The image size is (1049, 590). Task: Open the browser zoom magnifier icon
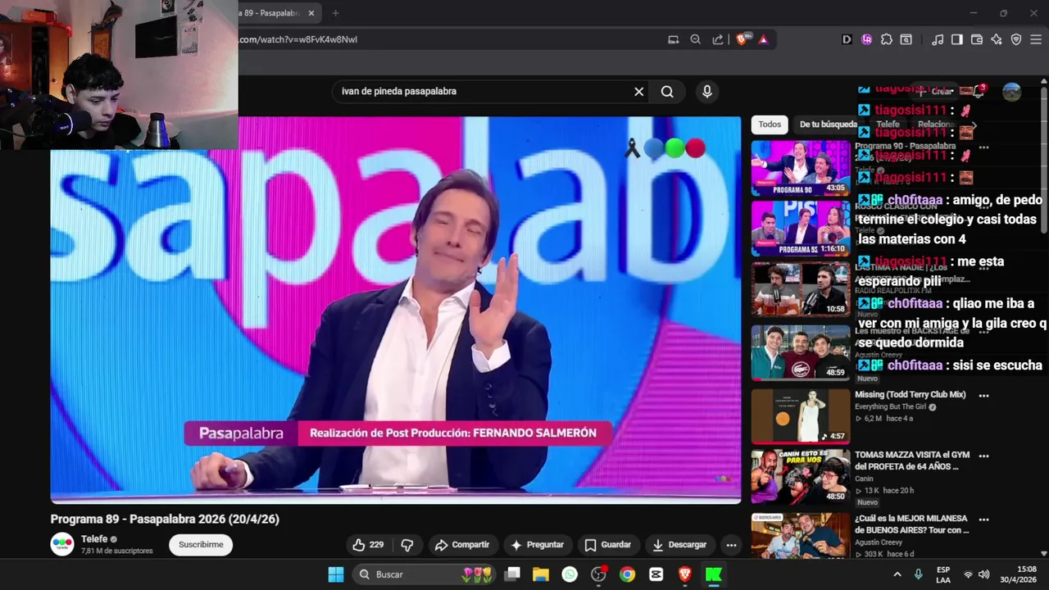click(x=695, y=39)
